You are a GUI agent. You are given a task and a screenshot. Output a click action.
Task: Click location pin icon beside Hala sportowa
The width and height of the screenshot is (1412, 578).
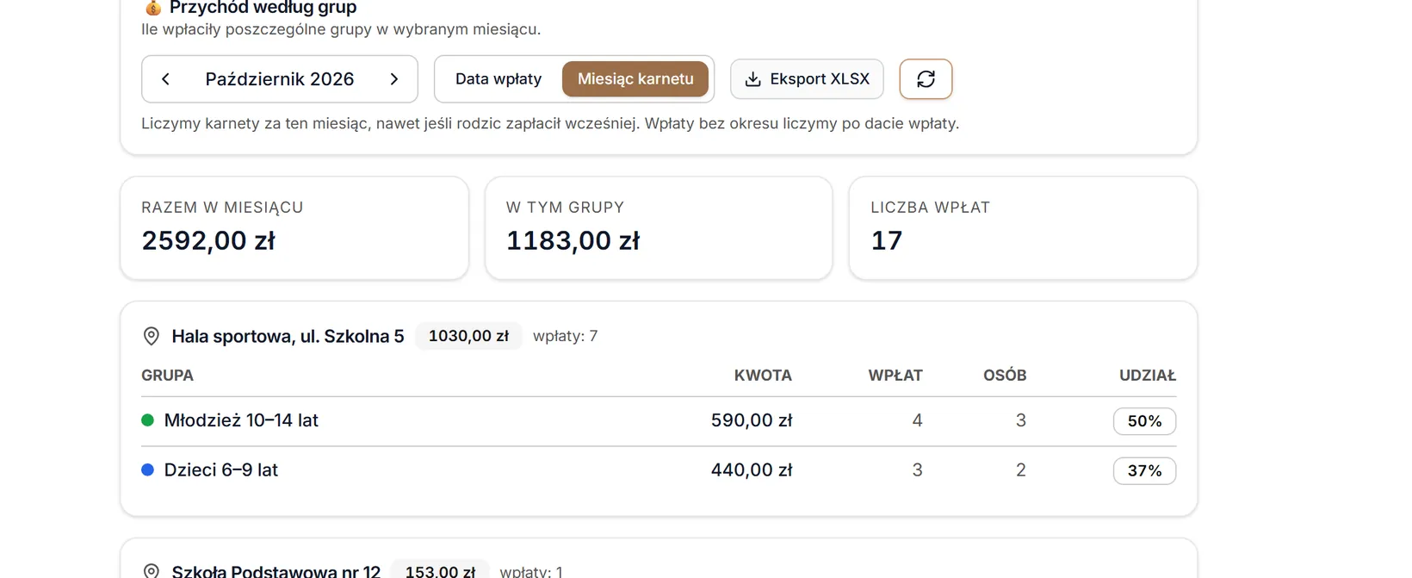(x=151, y=336)
